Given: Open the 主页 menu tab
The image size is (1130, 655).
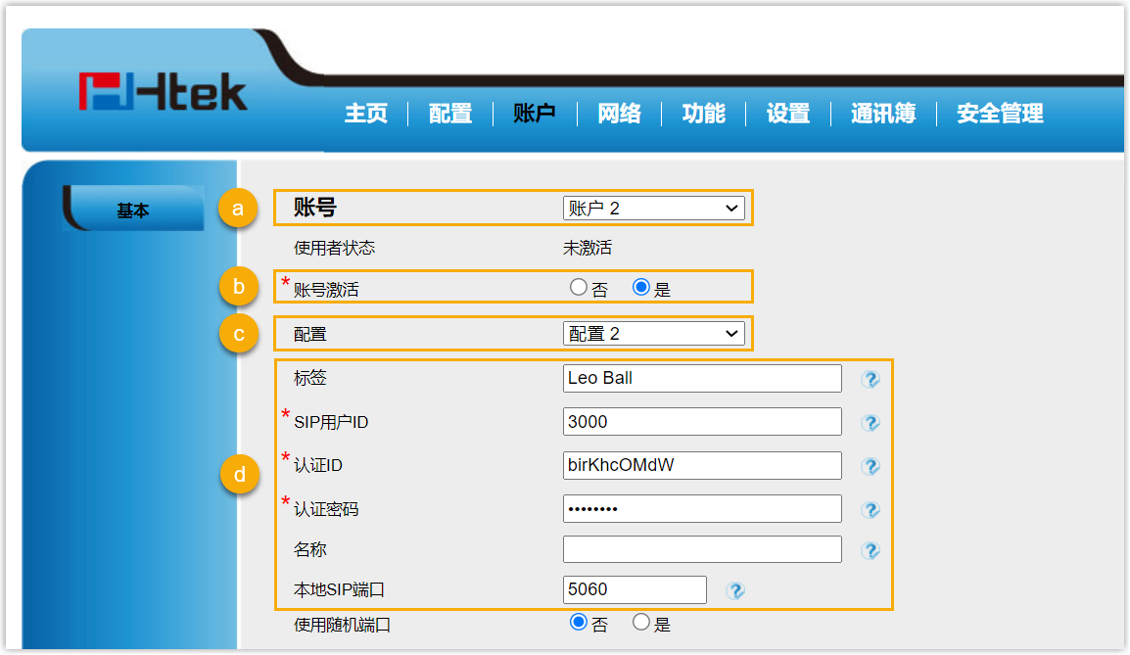Looking at the screenshot, I should [x=366, y=114].
